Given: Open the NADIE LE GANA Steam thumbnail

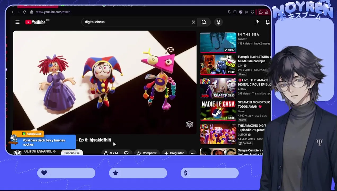Looking at the screenshot, I should click(x=218, y=111).
